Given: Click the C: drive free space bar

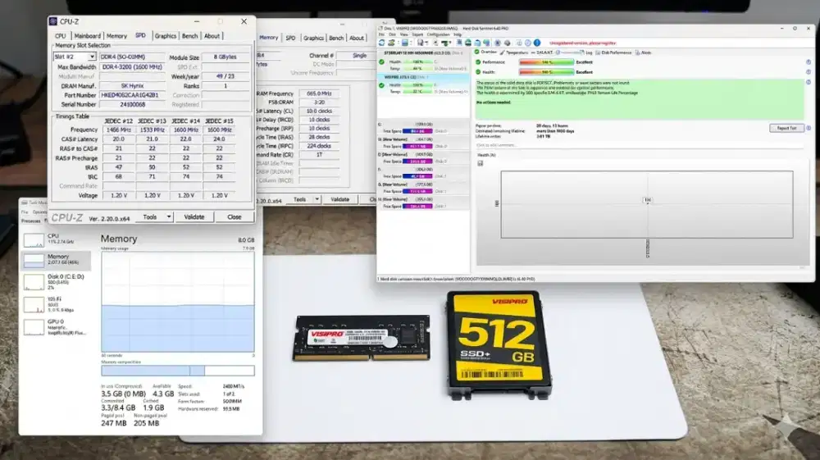Looking at the screenshot, I should click(417, 131).
